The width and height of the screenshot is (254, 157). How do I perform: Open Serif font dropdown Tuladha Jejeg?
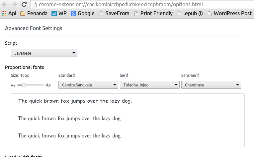[149, 85]
